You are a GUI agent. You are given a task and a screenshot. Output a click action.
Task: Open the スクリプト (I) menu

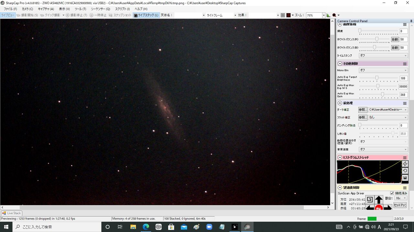click(122, 9)
